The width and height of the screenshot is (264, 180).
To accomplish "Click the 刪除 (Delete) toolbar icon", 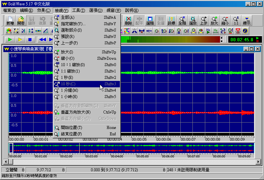I will click(x=128, y=20).
